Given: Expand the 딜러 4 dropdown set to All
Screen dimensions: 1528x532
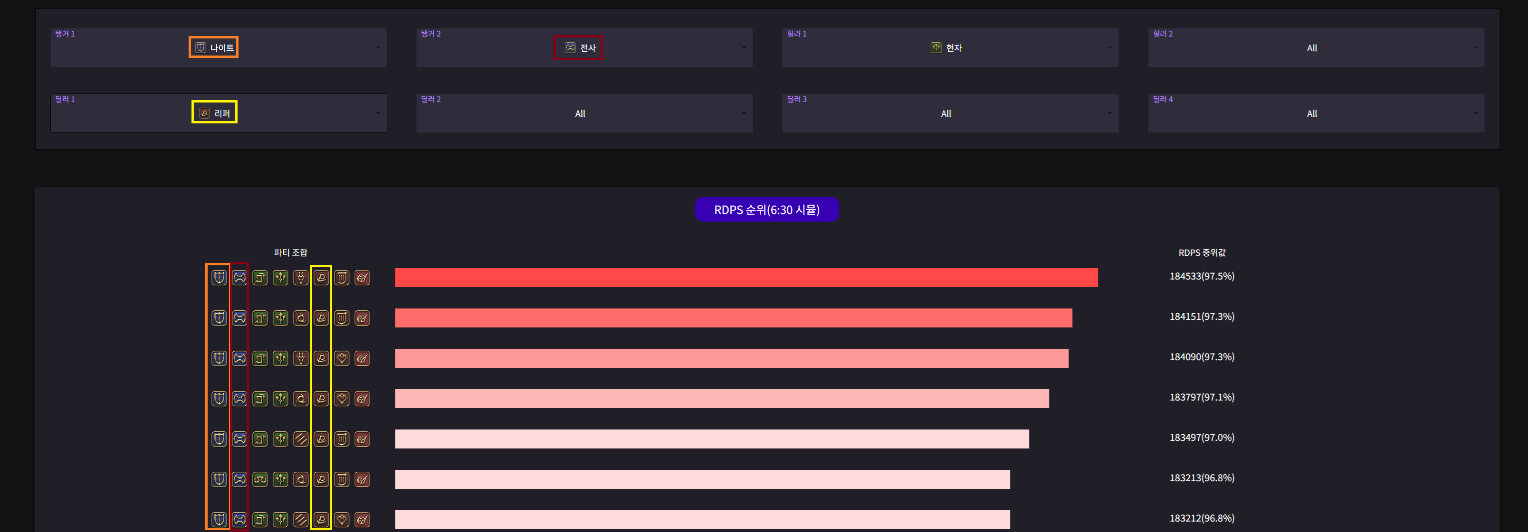Looking at the screenshot, I should 1316,113.
